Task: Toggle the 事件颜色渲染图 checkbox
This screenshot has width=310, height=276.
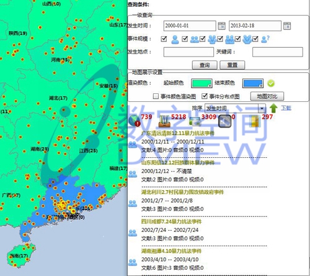Action: coord(156,96)
